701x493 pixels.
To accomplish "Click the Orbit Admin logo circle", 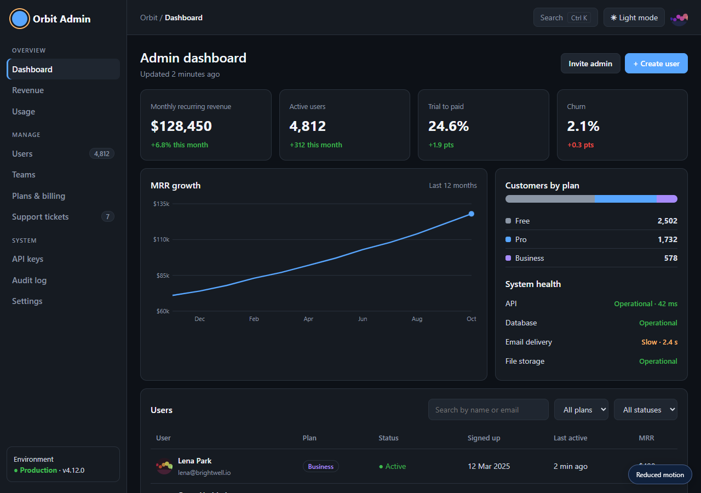I will 20,19.
